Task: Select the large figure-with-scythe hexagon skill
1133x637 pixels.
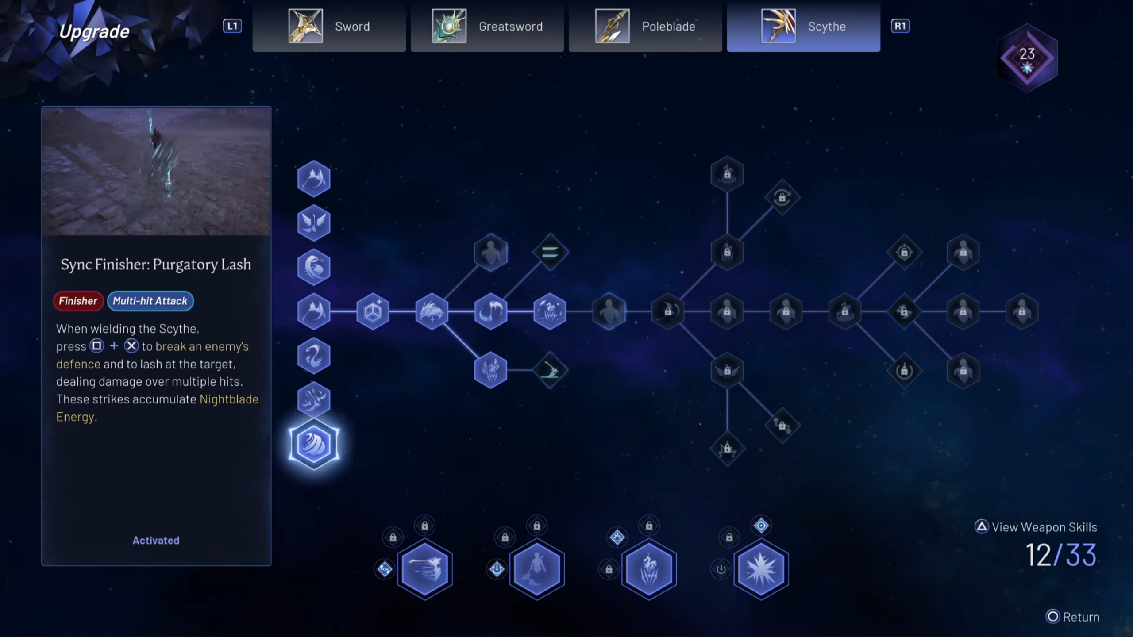Action: click(x=537, y=569)
